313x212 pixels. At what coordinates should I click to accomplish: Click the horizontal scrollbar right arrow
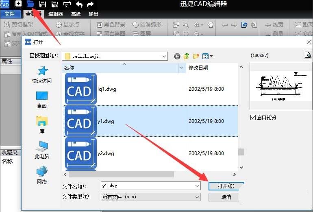click(x=235, y=175)
